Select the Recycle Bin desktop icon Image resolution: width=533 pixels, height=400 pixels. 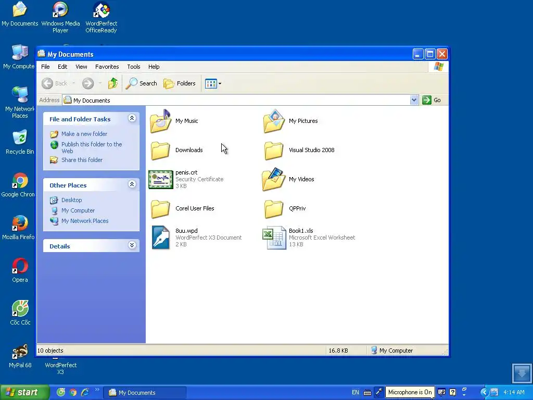pyautogui.click(x=20, y=142)
